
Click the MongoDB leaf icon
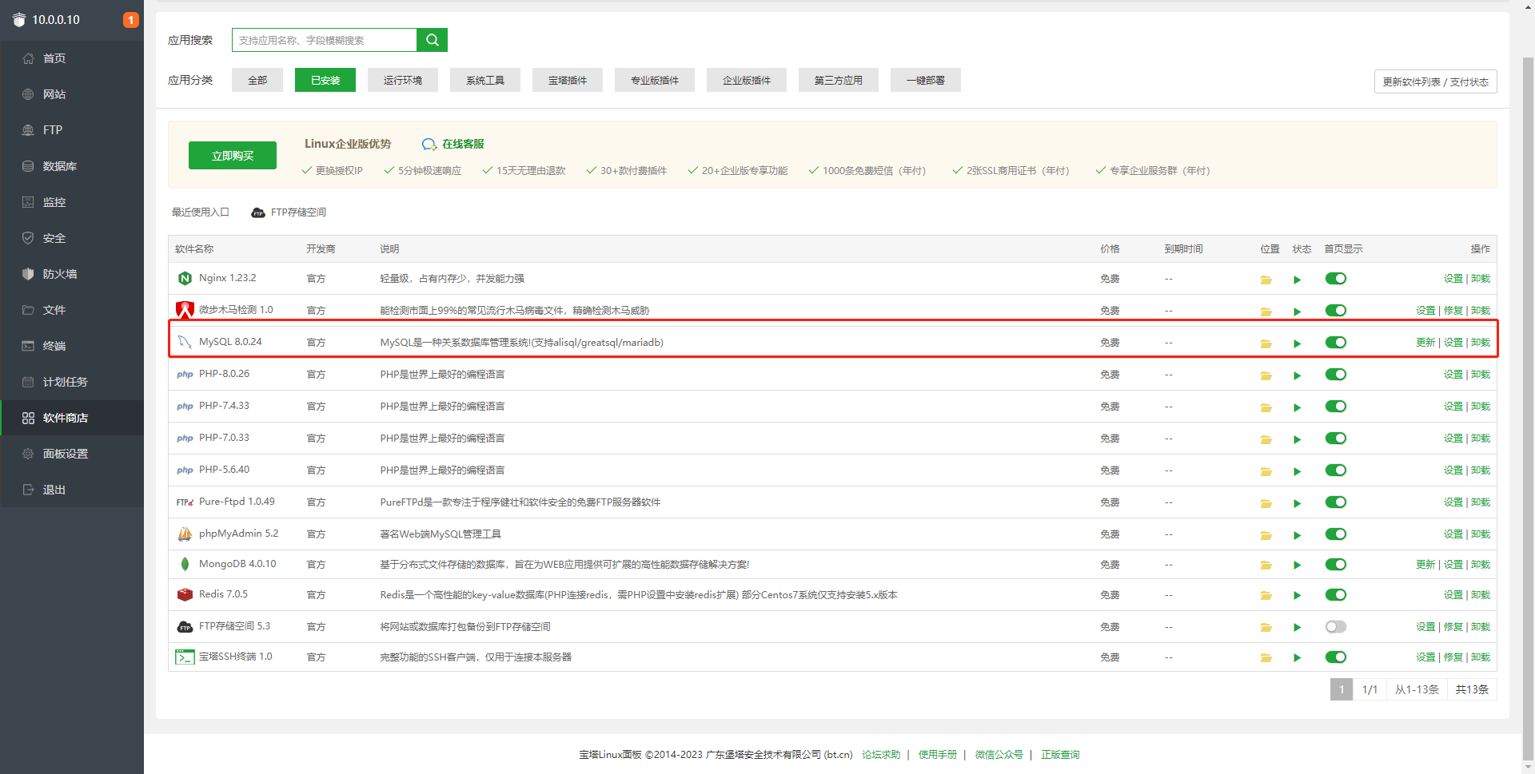click(x=185, y=564)
